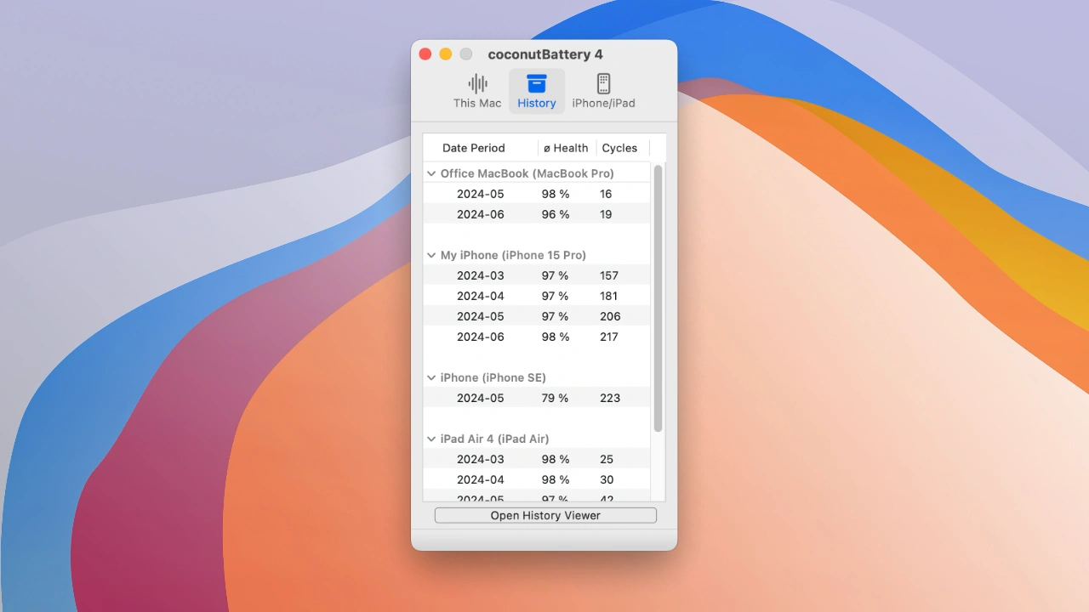This screenshot has width=1089, height=612.
Task: Collapse the Office MacBook group
Action: click(x=431, y=173)
